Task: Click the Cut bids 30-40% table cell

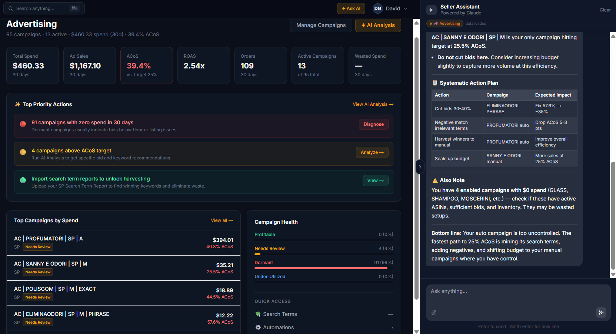Action: (457, 109)
